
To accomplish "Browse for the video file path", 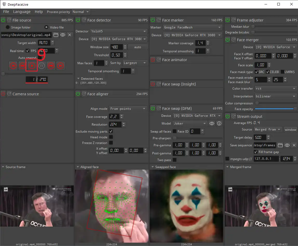I will 56,35.
